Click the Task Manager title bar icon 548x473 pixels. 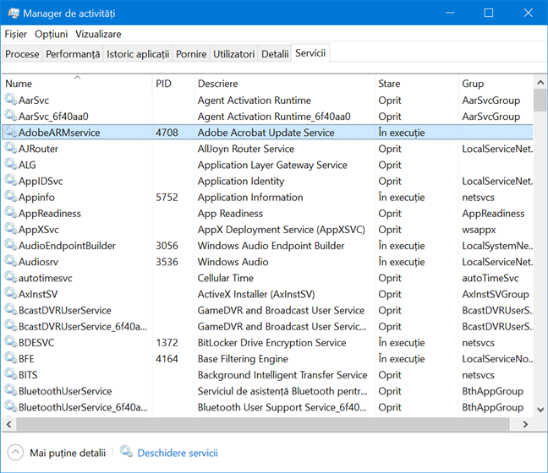click(14, 14)
